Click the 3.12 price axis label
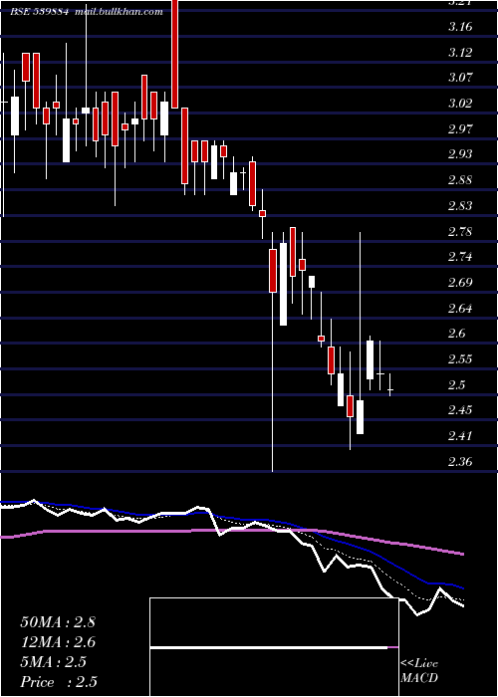Screen dimensions: 498x697 click(x=460, y=53)
